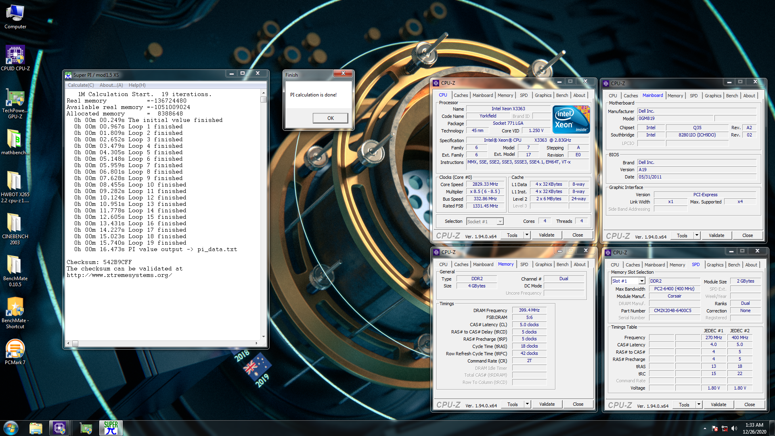Open the CPUID CPU-Z desktop shortcut
The image size is (775, 436).
(x=15, y=59)
